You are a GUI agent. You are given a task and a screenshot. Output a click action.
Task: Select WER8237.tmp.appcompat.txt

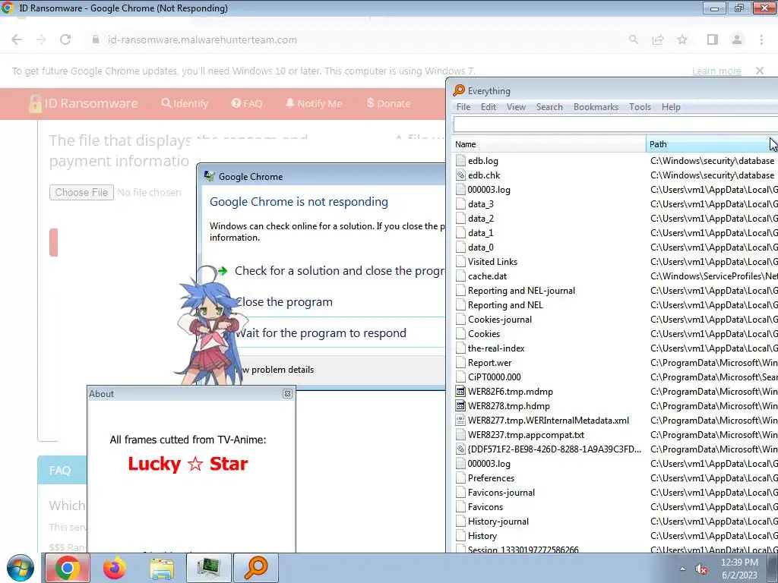tap(526, 435)
